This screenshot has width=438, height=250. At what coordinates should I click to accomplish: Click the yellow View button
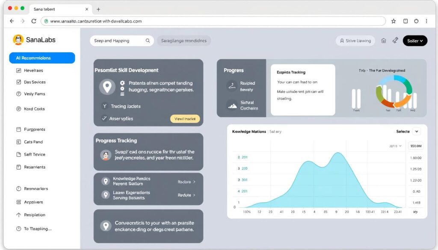tap(185, 119)
